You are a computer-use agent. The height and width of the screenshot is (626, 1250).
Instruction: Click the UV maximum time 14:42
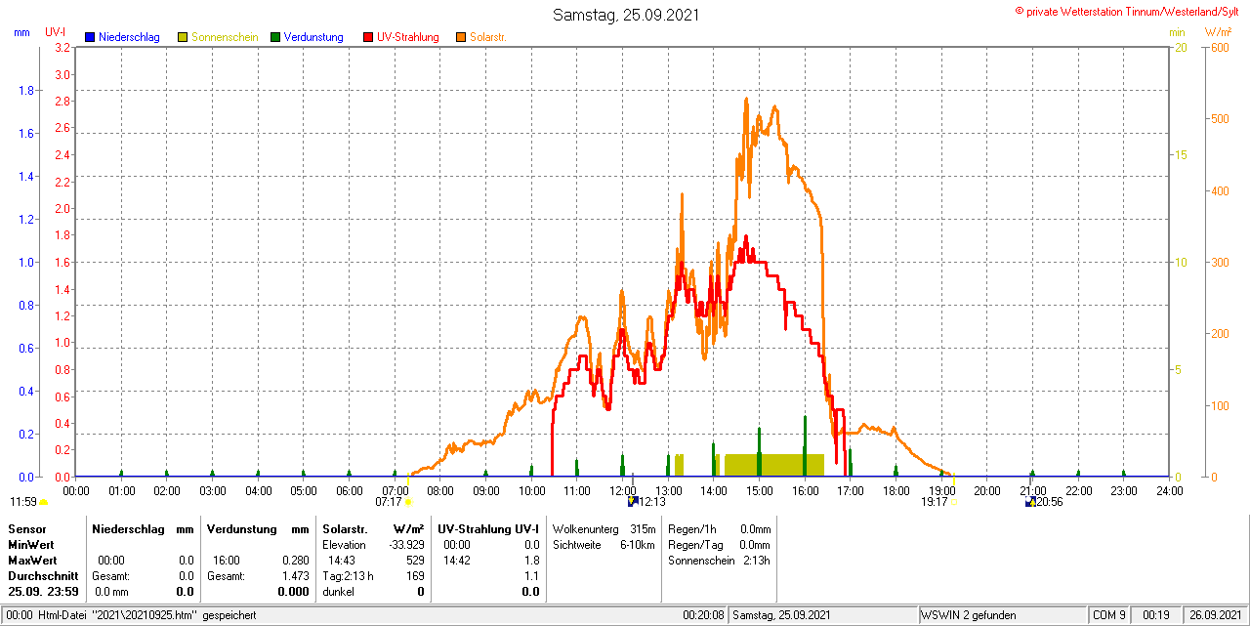tap(456, 561)
